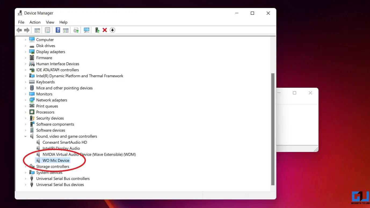Viewport: 370px width, 208px height.
Task: Click the Print queues printer icon
Action: click(32, 106)
